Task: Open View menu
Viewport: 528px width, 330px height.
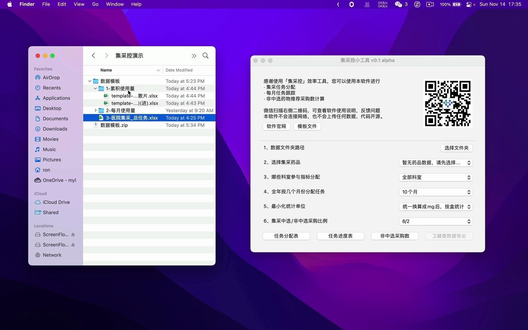Action: [x=79, y=4]
